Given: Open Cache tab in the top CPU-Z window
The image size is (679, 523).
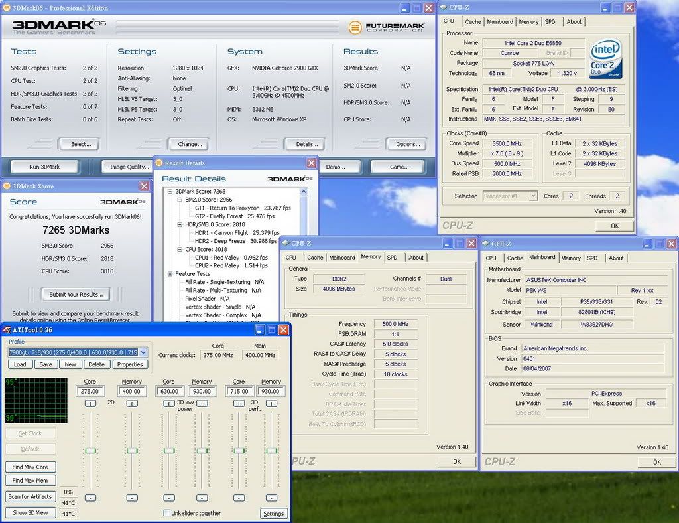Looking at the screenshot, I should [x=473, y=22].
